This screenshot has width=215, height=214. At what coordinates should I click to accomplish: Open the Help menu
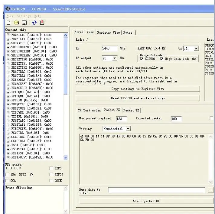37,16
